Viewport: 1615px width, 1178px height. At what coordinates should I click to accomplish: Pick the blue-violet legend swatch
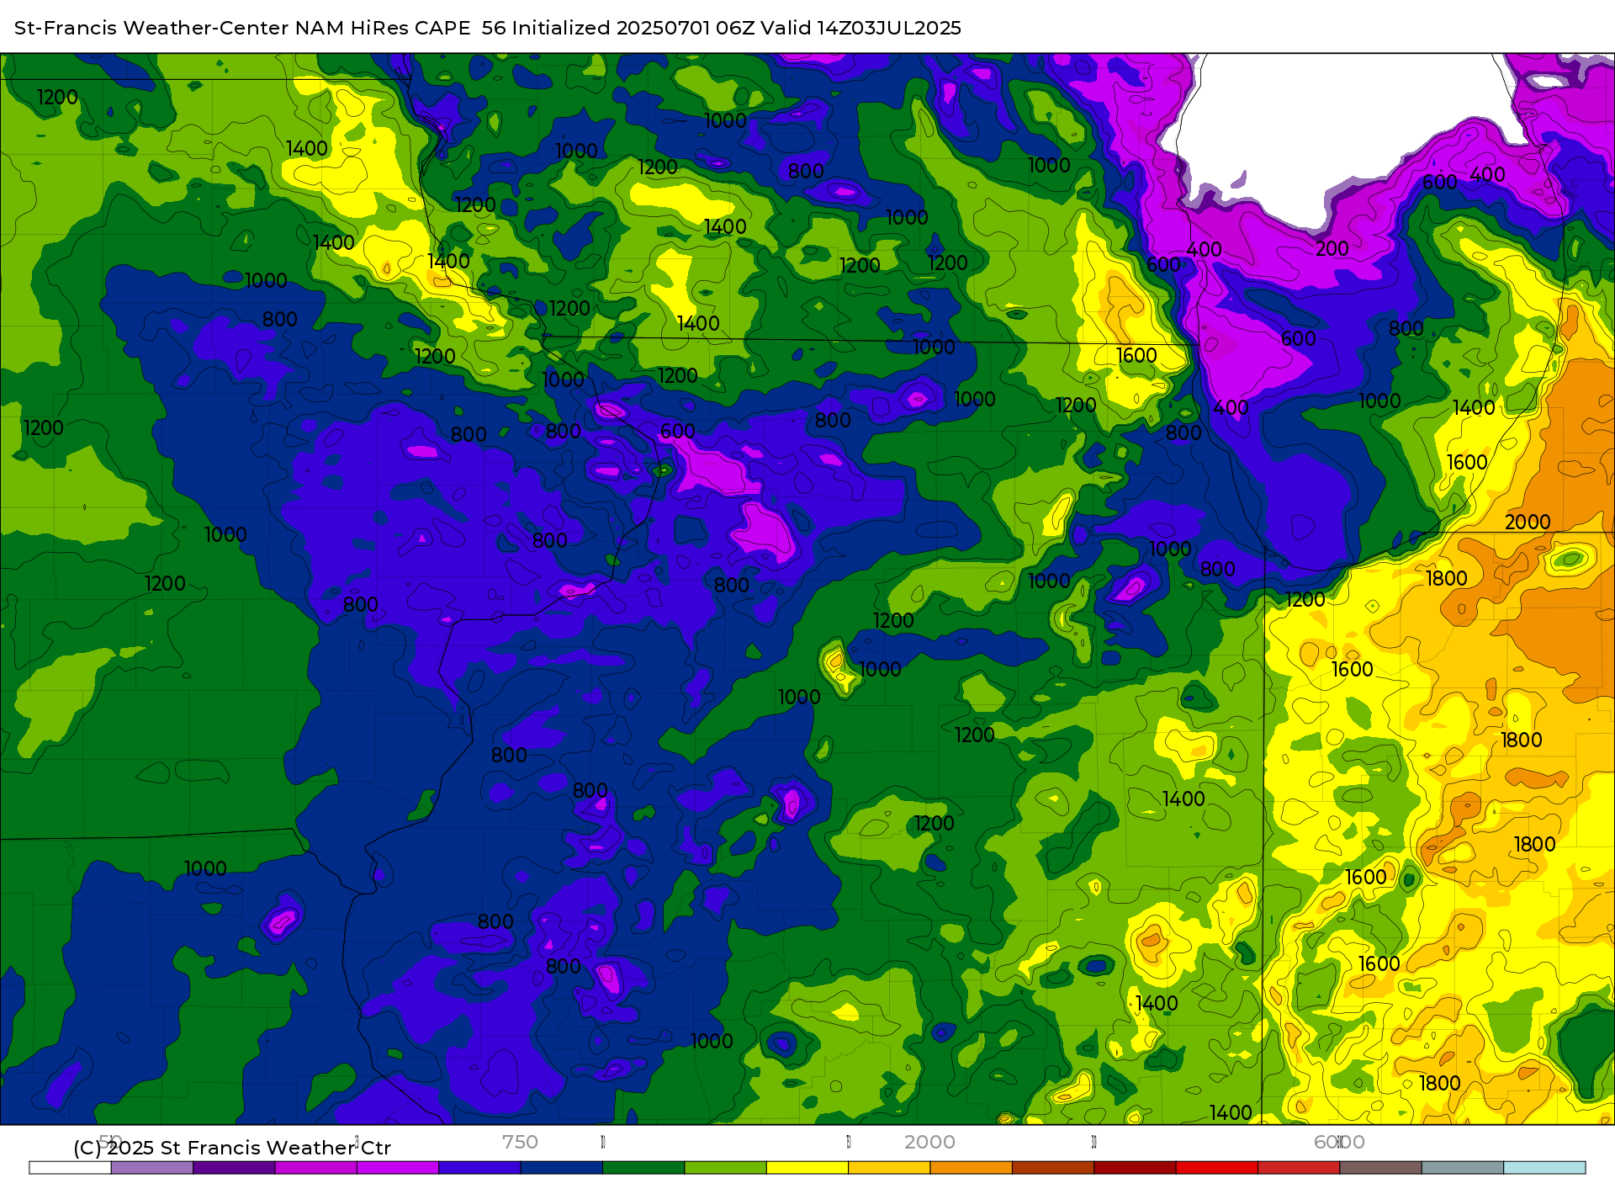coord(479,1168)
